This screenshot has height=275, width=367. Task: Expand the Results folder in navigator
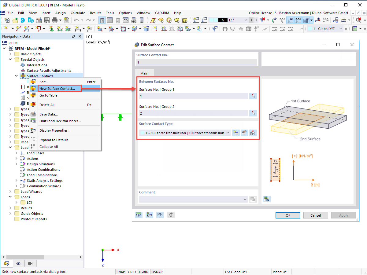(x=10, y=208)
